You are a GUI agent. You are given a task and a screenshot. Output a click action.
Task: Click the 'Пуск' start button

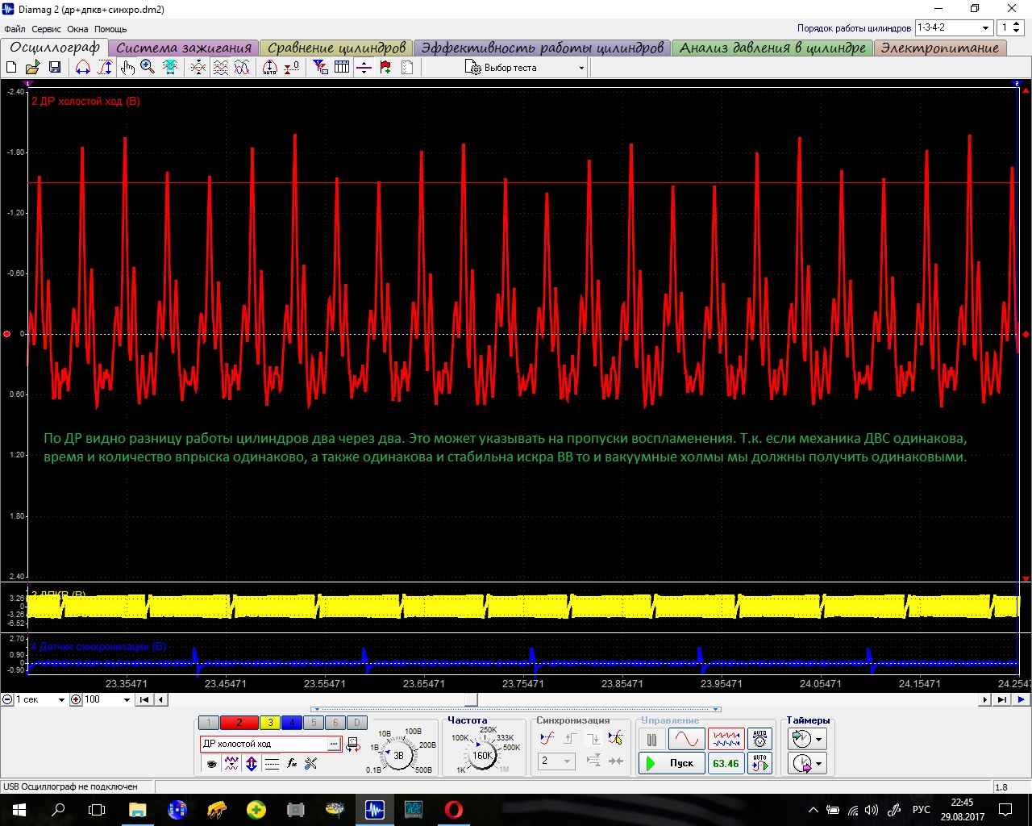click(671, 763)
